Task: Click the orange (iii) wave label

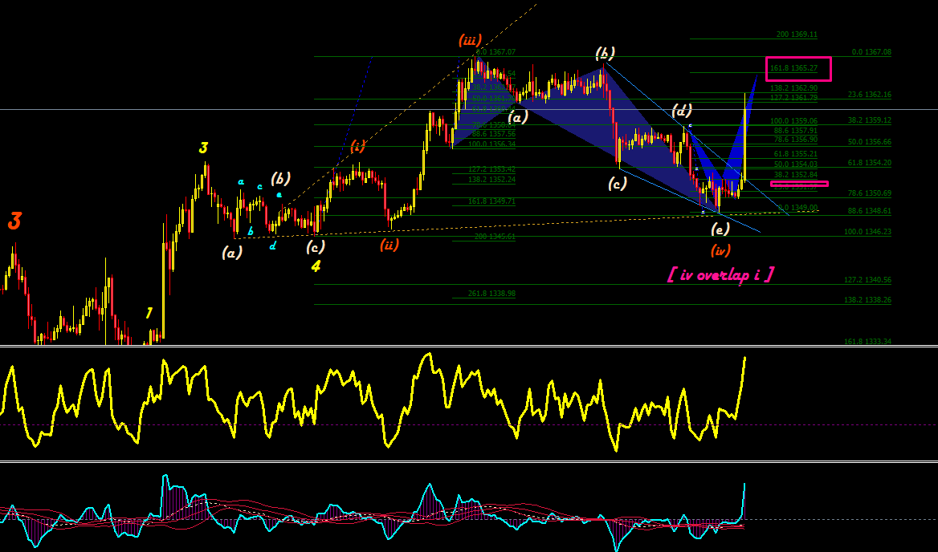Action: [470, 41]
